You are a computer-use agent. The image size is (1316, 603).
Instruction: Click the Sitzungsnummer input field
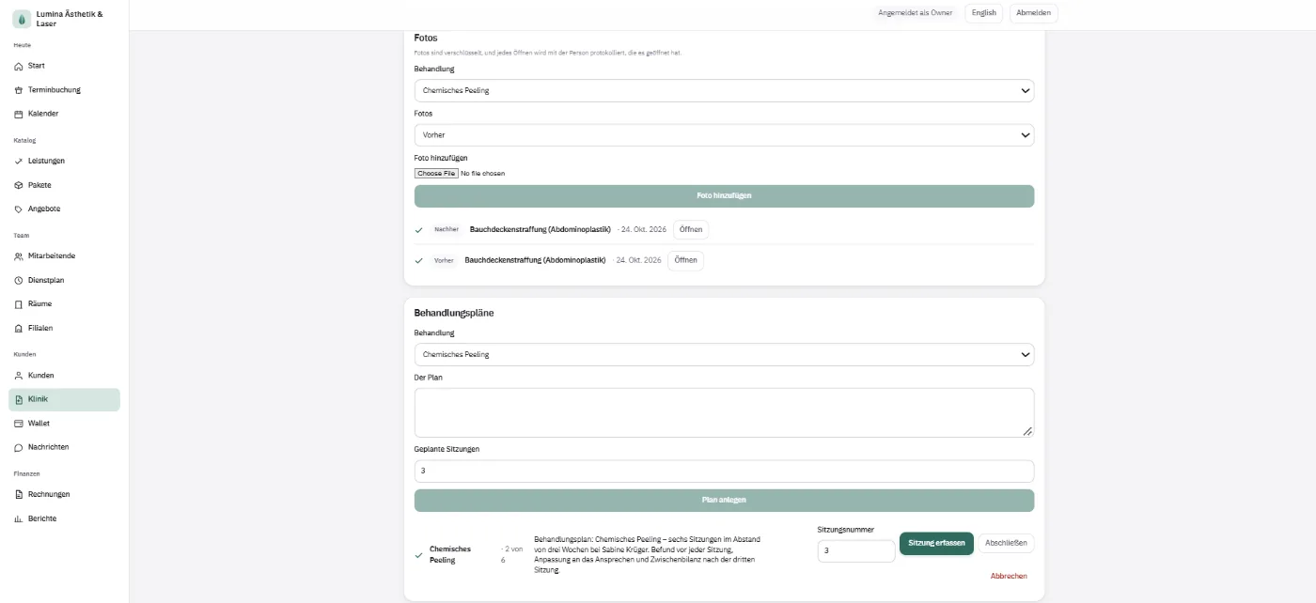pos(856,551)
